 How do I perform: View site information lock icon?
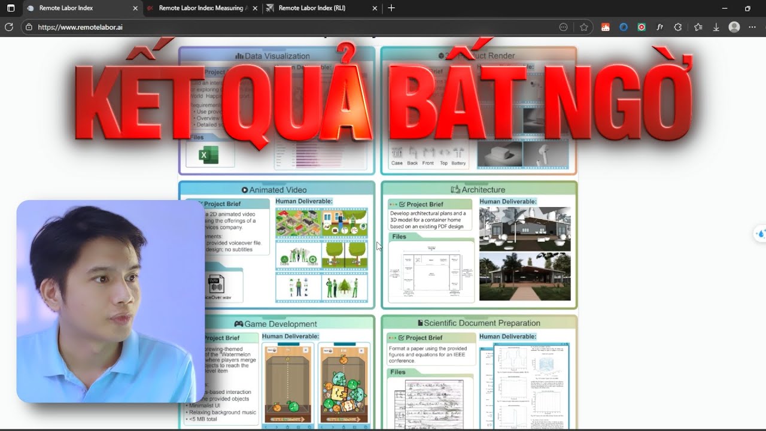pyautogui.click(x=29, y=27)
